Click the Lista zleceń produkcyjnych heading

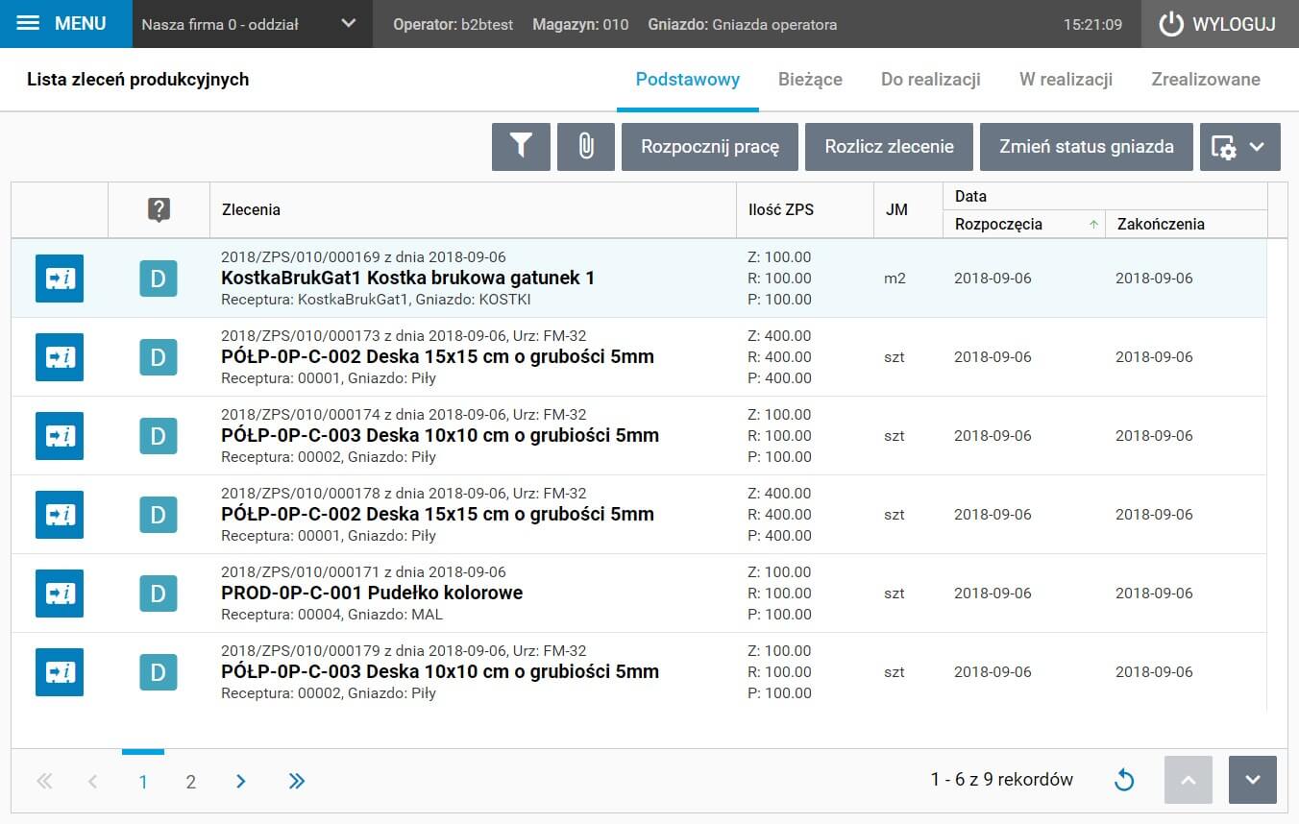tap(138, 80)
